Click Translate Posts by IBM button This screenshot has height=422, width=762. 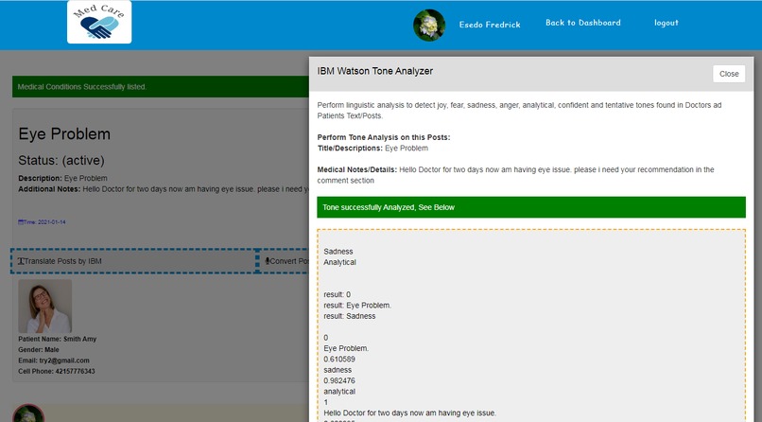click(133, 261)
